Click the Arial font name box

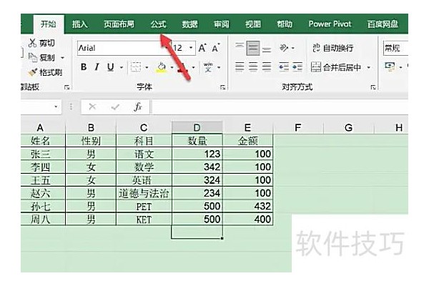[x=122, y=48]
